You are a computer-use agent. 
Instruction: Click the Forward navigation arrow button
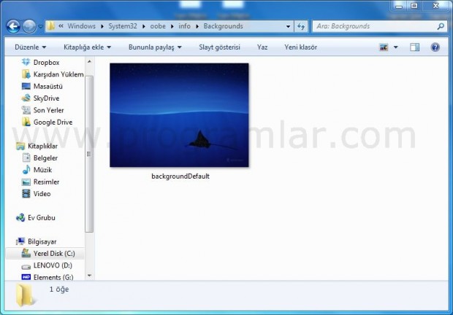coord(29,26)
